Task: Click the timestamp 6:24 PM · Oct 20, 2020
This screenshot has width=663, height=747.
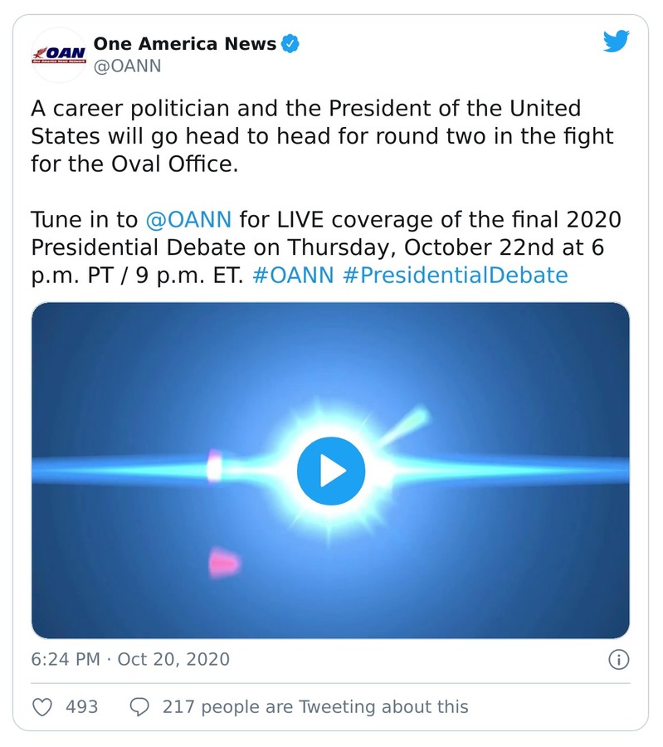Action: pos(127,658)
